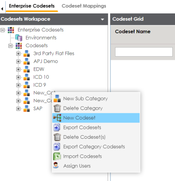Click the trash icon beside Delete Category
Screen dimensions: 175x181
coord(57,108)
